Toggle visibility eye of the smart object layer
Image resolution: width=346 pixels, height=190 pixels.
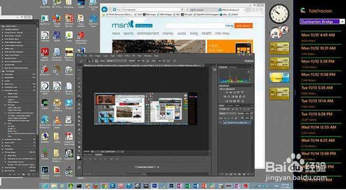coord(221,123)
